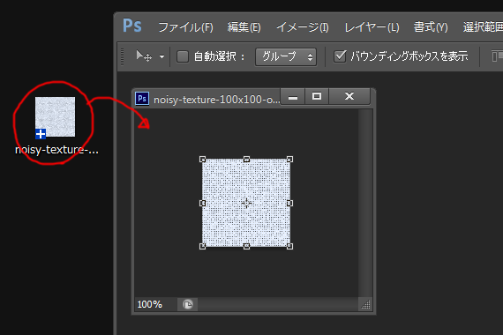Image resolution: width=503 pixels, height=335 pixels.
Task: Uncheck バウンディングボックスを表示 checkbox
Action: pyautogui.click(x=340, y=56)
